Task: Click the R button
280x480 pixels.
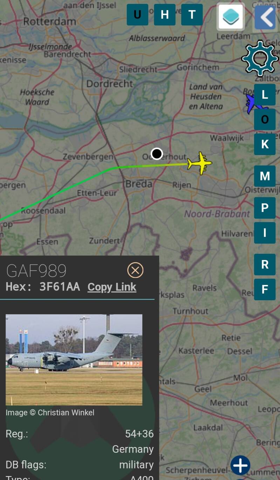Action: (265, 265)
